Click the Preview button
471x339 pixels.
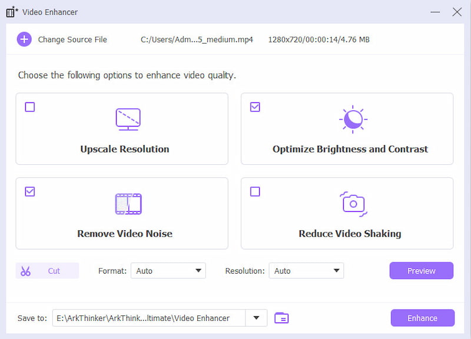coord(422,271)
